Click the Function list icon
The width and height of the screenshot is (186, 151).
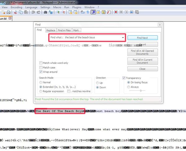[109, 12]
